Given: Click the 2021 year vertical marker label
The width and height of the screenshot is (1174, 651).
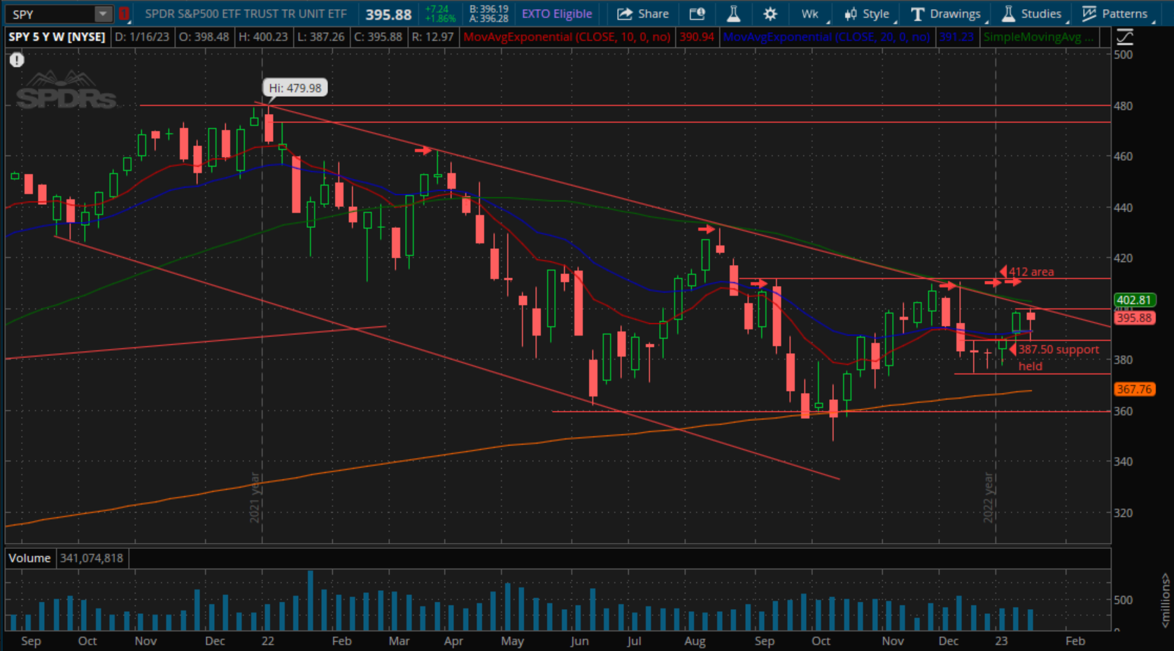Looking at the screenshot, I should 255,497.
